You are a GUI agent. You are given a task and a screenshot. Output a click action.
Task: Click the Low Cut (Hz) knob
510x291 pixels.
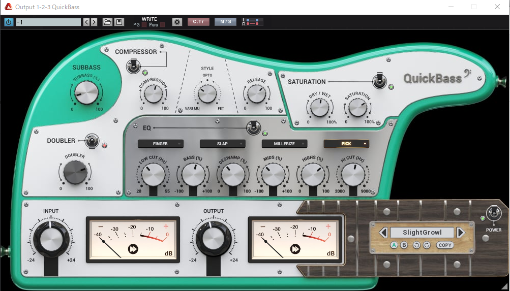coord(153,175)
